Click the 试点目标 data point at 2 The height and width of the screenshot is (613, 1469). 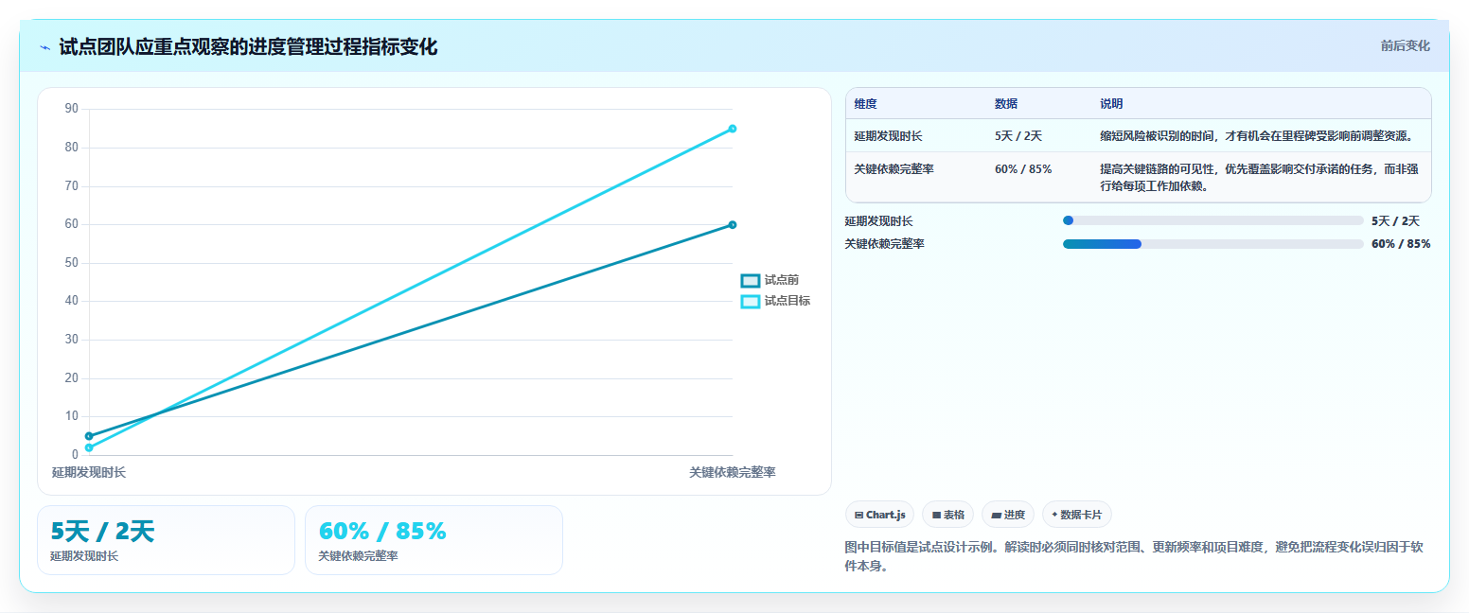[x=89, y=447]
